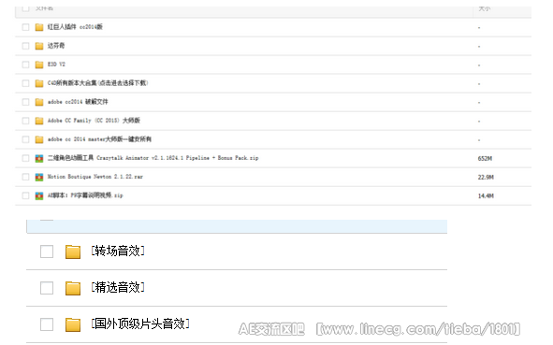553x345 pixels.
Task: Tick checkbox for adobe cc2014 破解文件
Action: click(x=25, y=102)
